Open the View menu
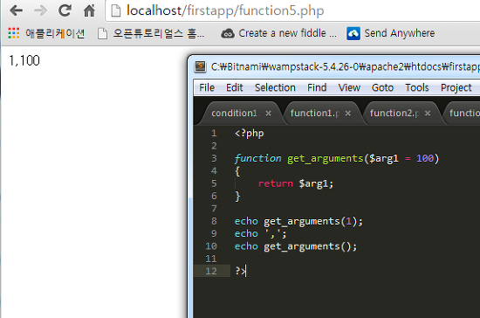This screenshot has width=480, height=318. click(x=349, y=88)
